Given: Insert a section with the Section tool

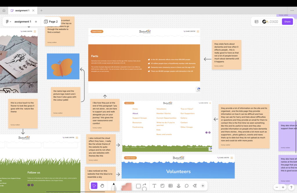Looking at the screenshot, I should coord(162,186).
